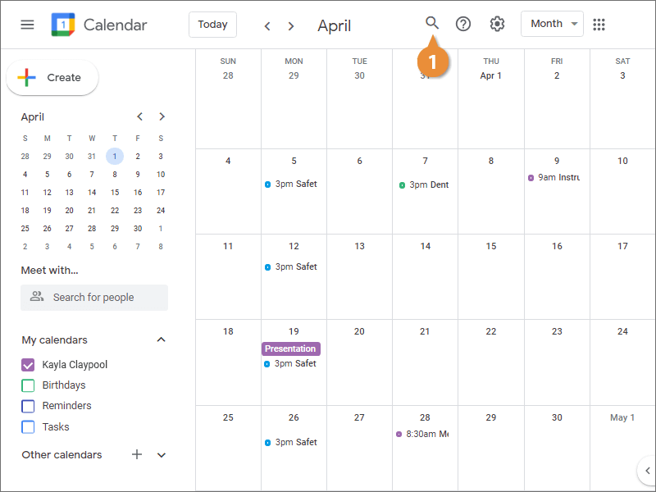This screenshot has width=656, height=492.
Task: Show the side panel arrow
Action: click(647, 471)
